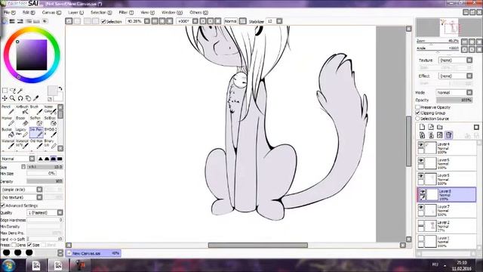The width and height of the screenshot is (483, 272).
Task: Choose the Bucket fill tool
Action: [8, 133]
